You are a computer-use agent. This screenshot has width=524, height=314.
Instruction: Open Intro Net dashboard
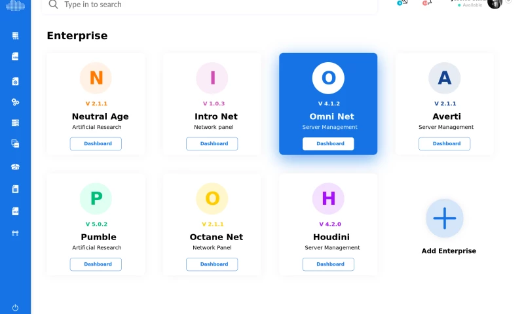pos(212,144)
